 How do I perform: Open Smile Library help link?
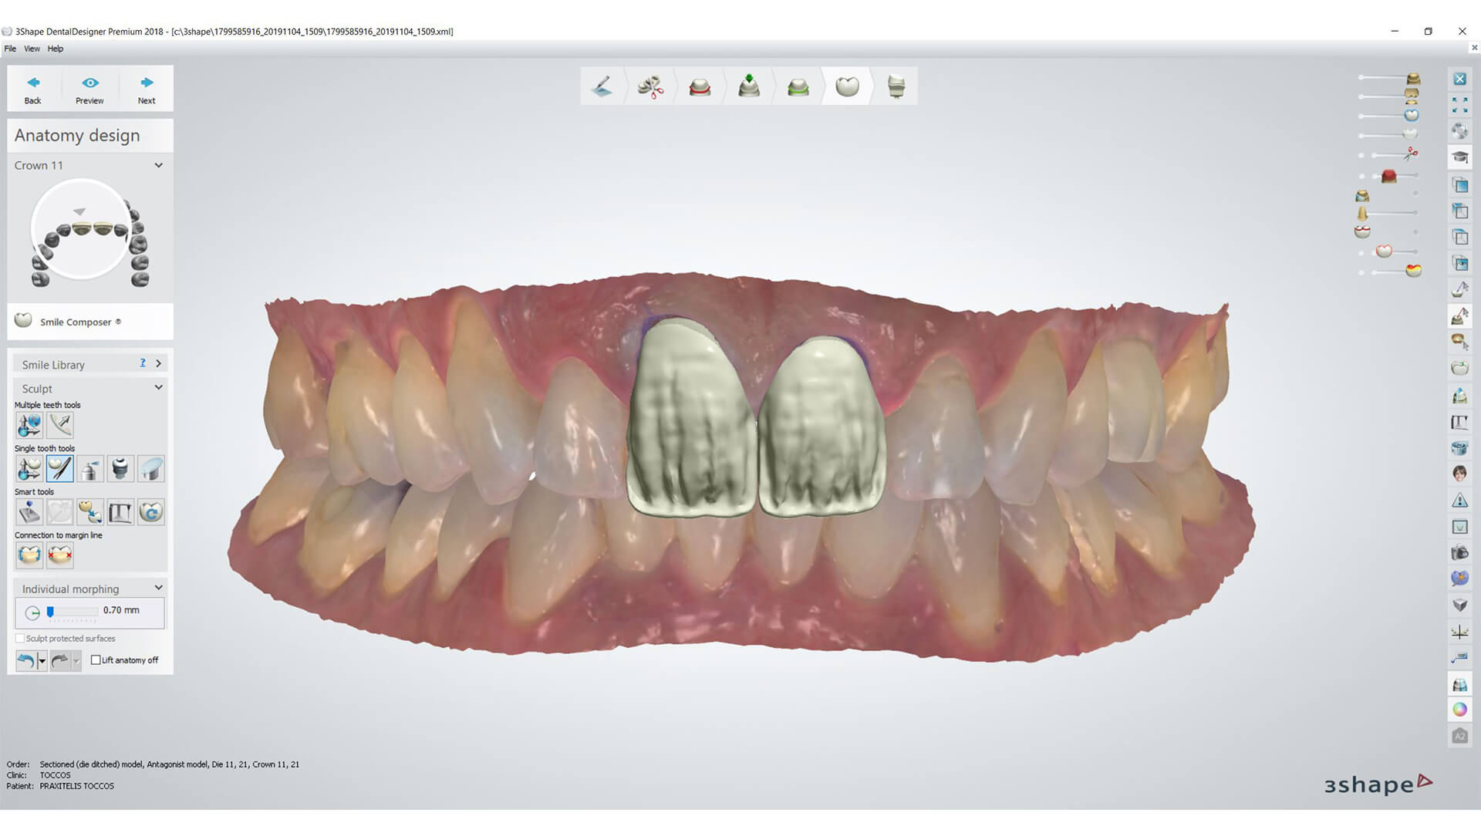143,363
